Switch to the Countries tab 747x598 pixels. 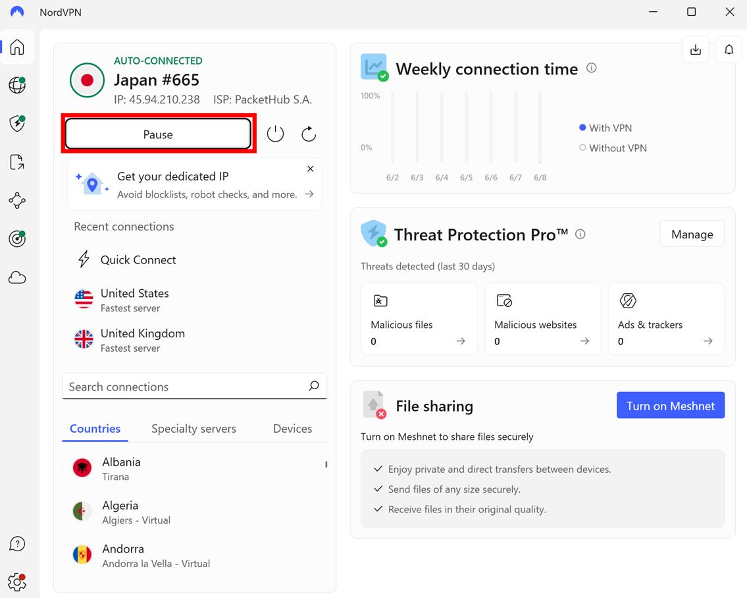[95, 428]
